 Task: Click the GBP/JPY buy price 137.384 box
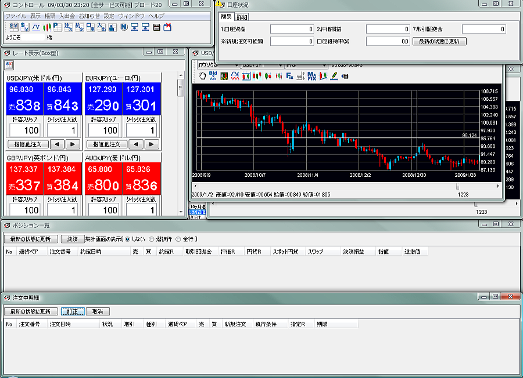[x=63, y=179]
